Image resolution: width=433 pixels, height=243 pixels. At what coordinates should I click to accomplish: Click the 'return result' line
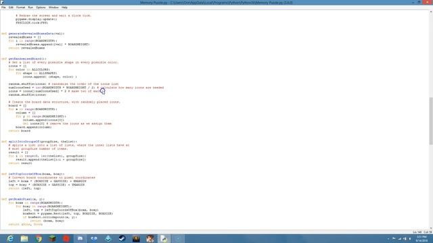pos(20,163)
